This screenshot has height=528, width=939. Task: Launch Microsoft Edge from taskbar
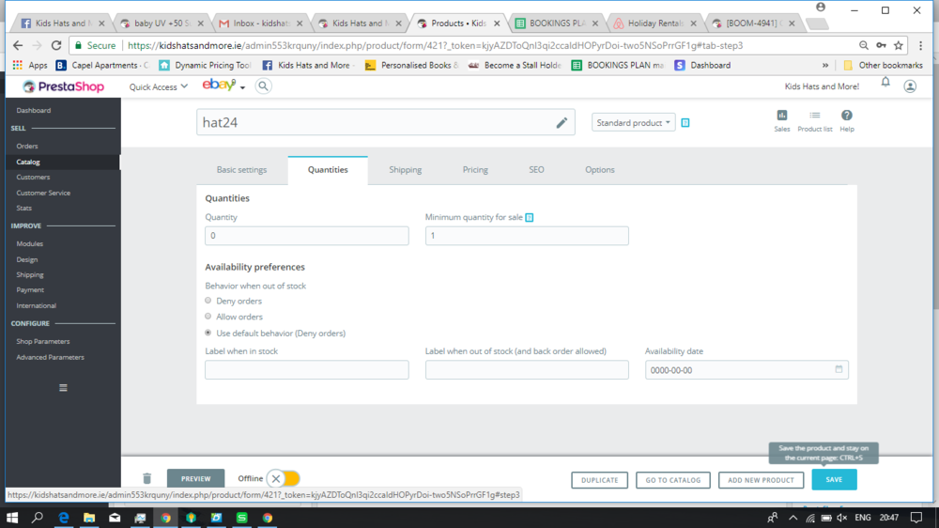coord(64,518)
